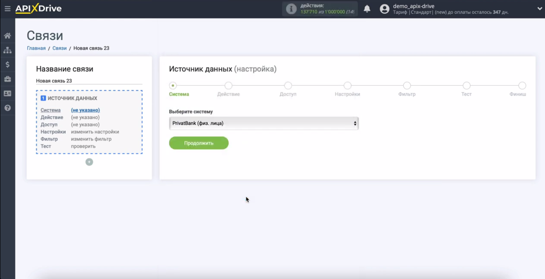
Task: Click the Доступ (не указано) value
Action: coord(85,125)
